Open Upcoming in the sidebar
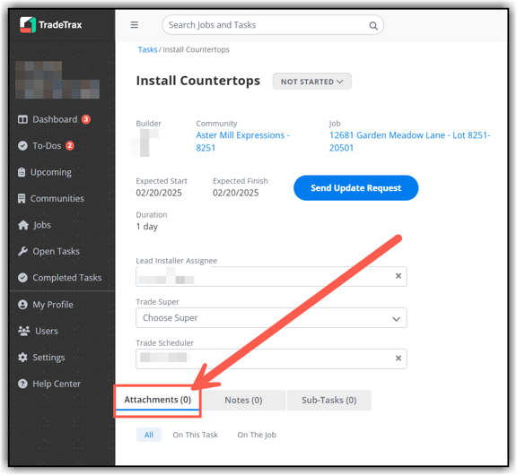Image resolution: width=517 pixels, height=475 pixels. tap(45, 172)
